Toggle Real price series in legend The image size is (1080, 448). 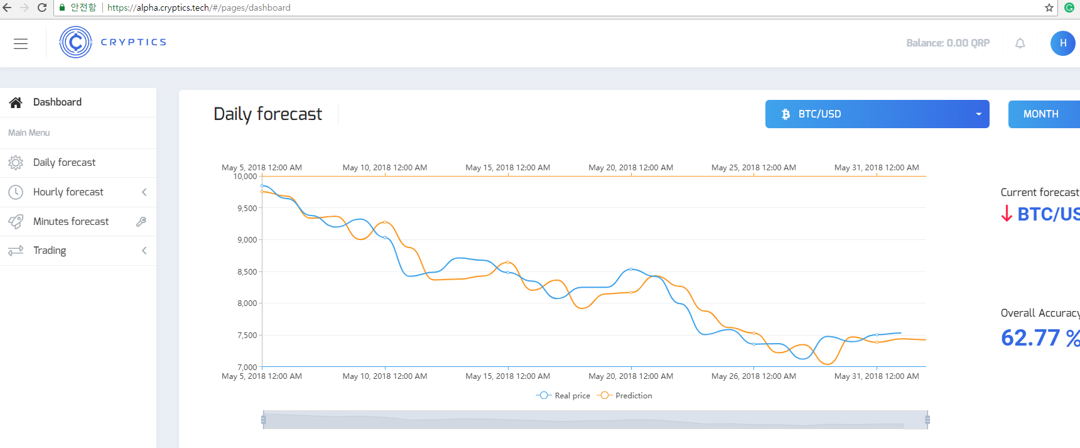click(x=563, y=395)
